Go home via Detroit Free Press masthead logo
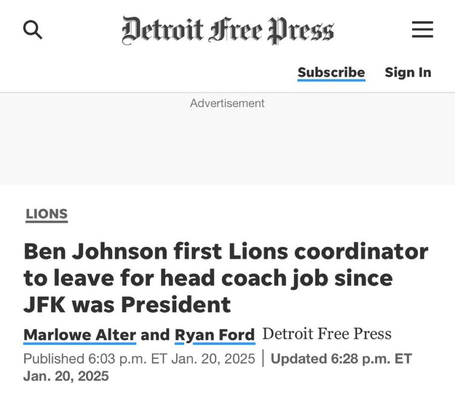 (x=228, y=30)
